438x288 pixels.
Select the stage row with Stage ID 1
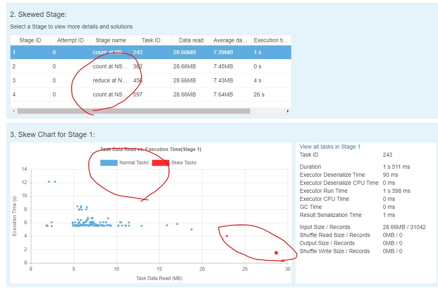coord(151,52)
